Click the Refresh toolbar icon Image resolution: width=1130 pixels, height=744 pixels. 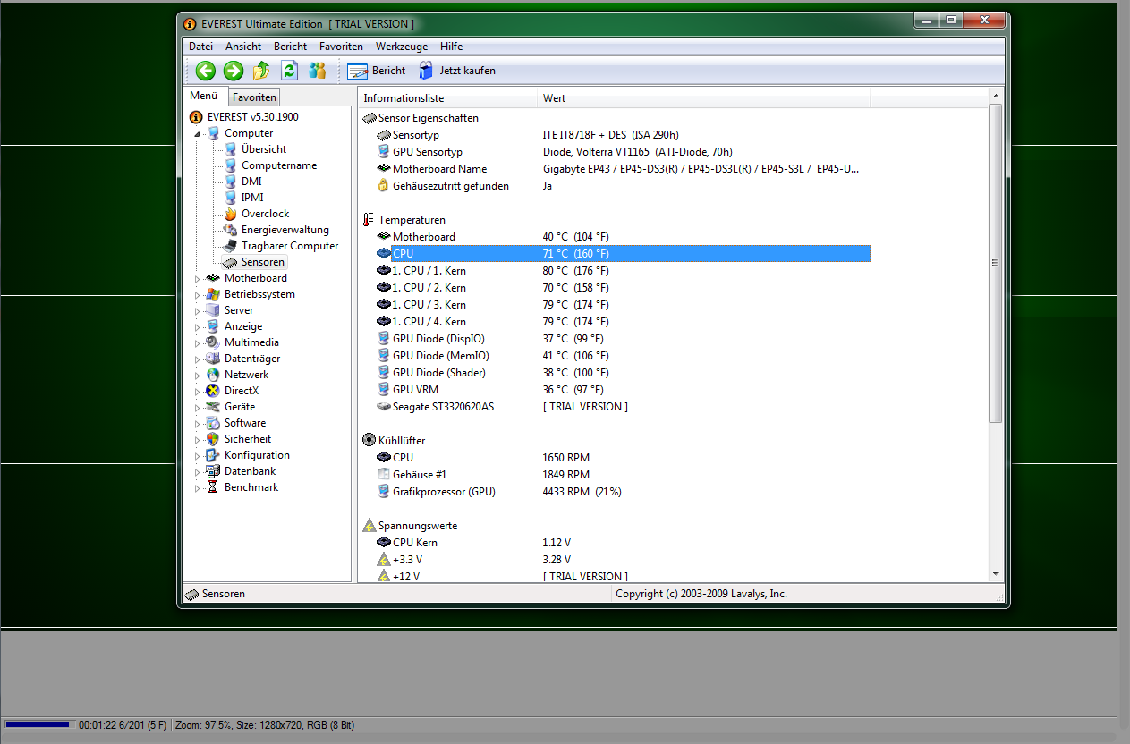click(289, 71)
